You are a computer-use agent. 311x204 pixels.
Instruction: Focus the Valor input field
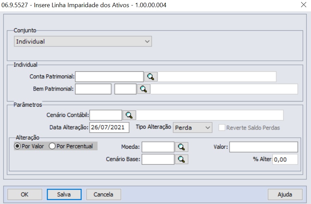263,147
